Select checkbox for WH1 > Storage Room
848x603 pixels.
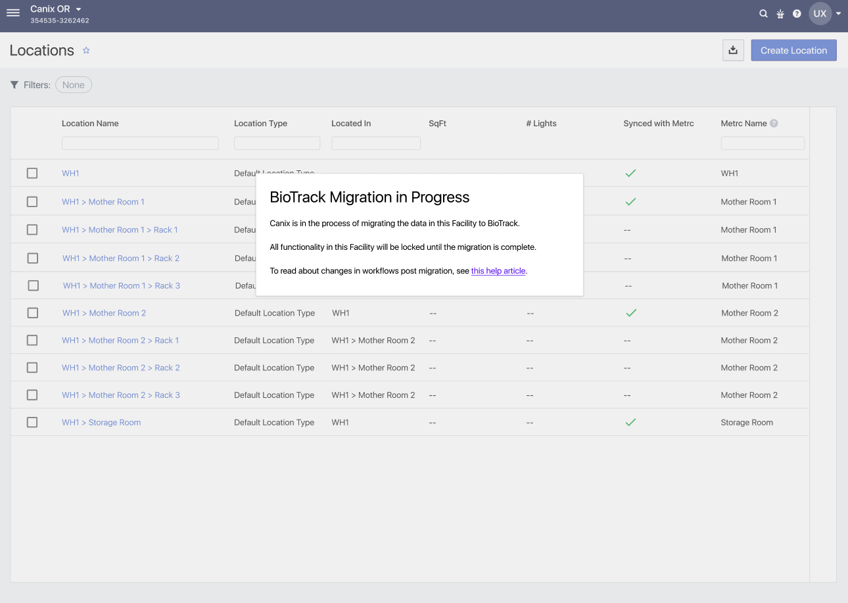(32, 422)
